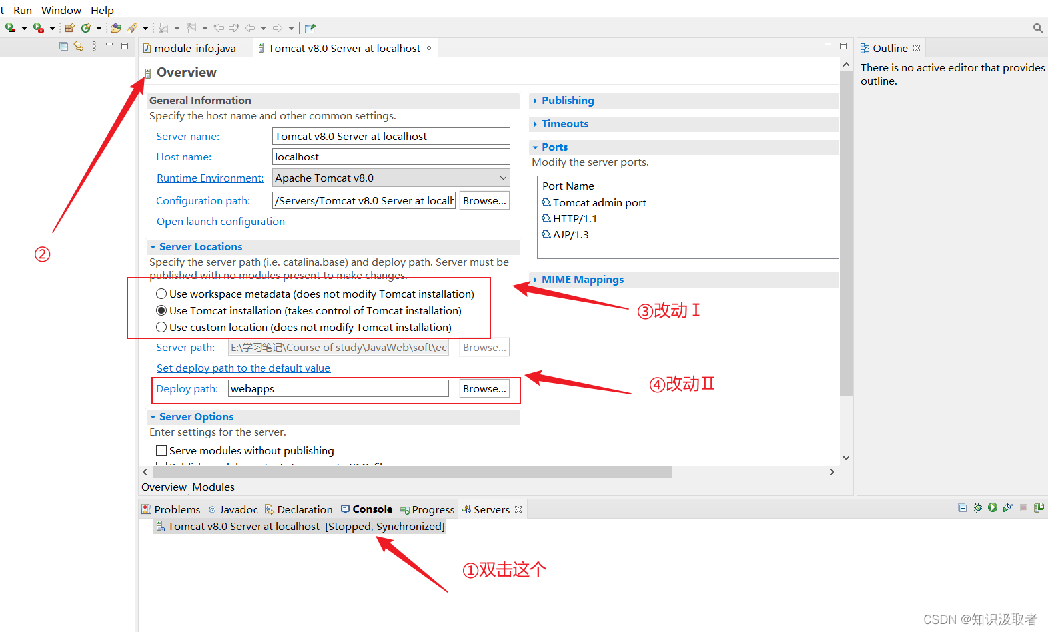
Task: Start the server in debug mode icon
Action: point(977,507)
